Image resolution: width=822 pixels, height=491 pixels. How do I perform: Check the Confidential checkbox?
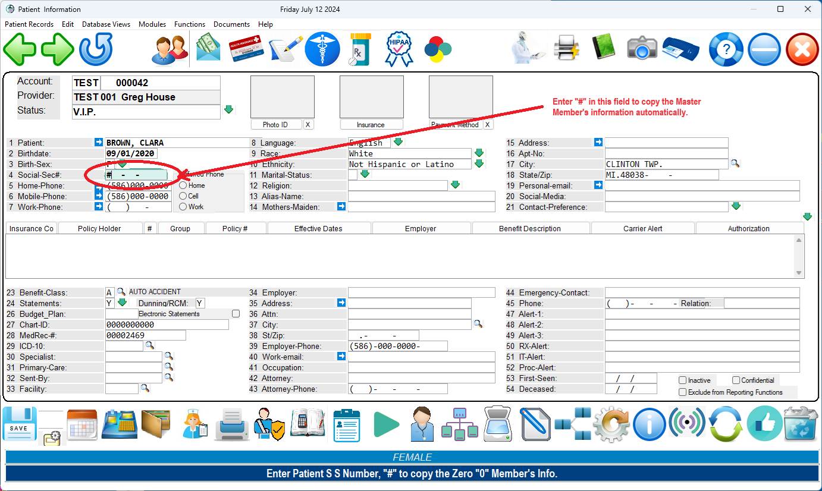point(736,380)
